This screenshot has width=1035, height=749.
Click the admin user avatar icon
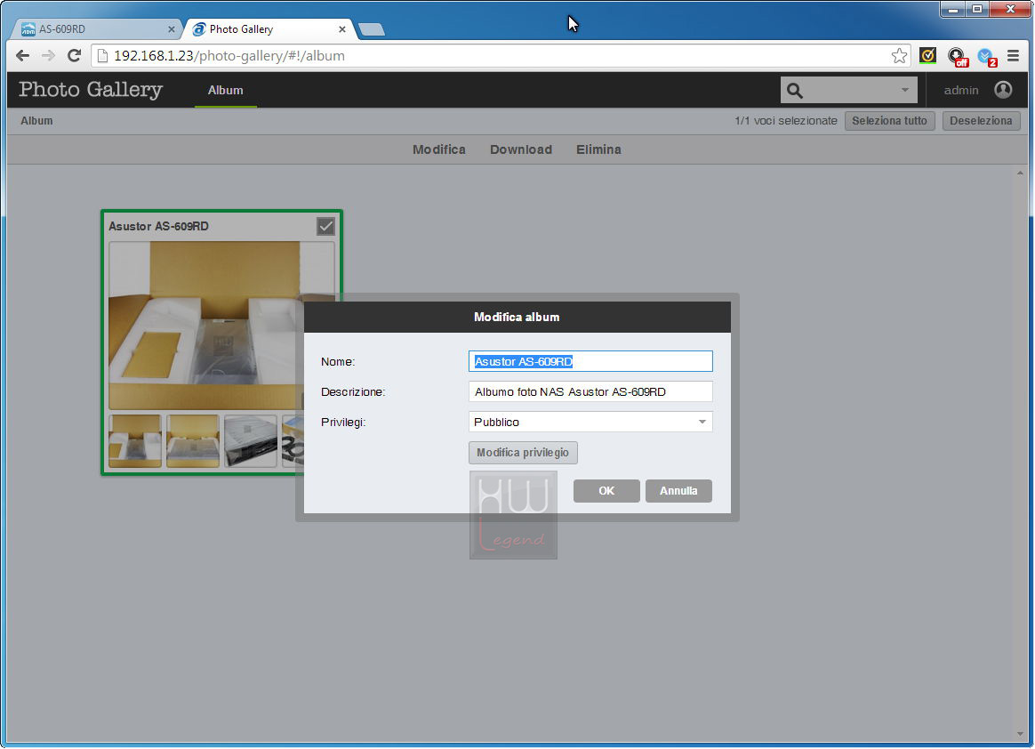pos(1003,90)
